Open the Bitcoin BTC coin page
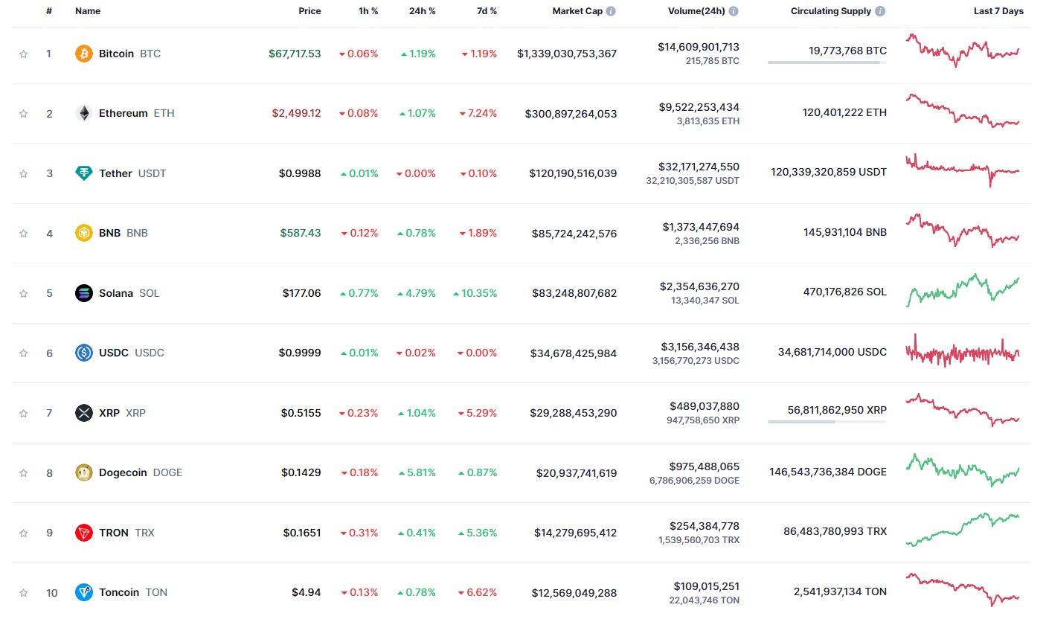Screen dimensions: 1046x622 (x=129, y=54)
